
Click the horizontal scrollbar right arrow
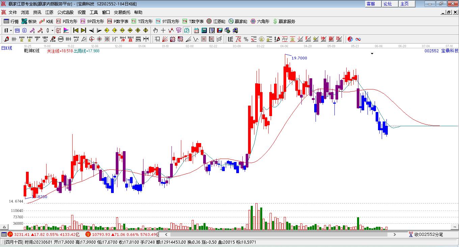[x=395, y=235]
